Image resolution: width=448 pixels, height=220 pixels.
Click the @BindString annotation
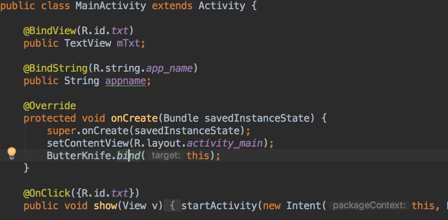(x=55, y=68)
